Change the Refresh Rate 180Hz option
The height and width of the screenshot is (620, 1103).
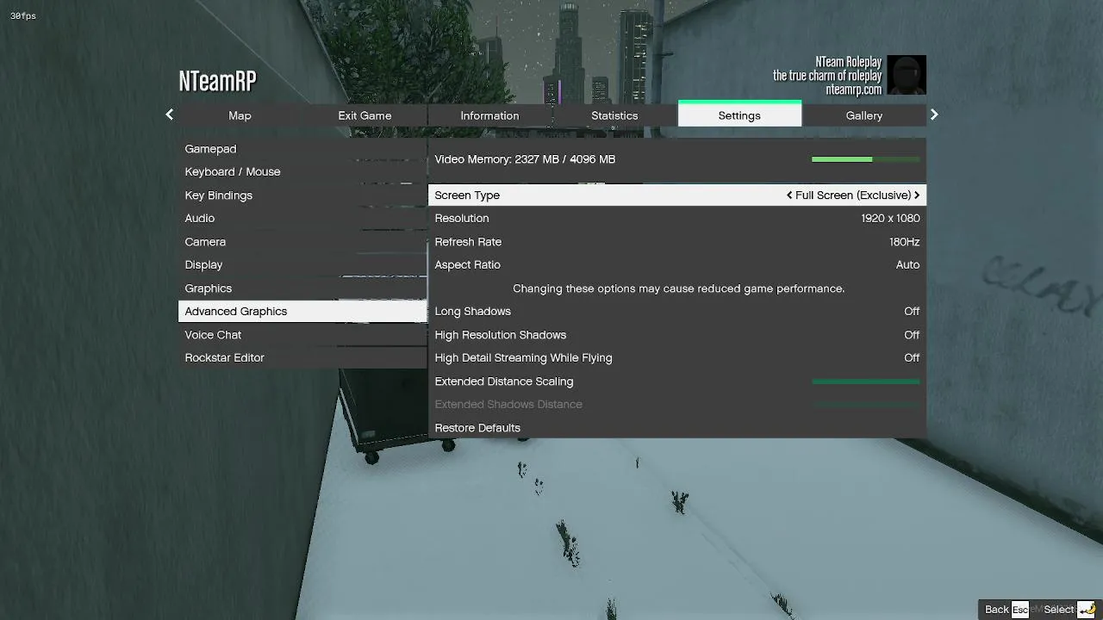677,242
